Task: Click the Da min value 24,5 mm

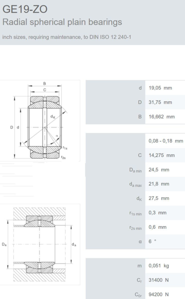Action: pyautogui.click(x=159, y=170)
